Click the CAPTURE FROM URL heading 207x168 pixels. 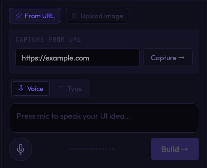click(48, 40)
